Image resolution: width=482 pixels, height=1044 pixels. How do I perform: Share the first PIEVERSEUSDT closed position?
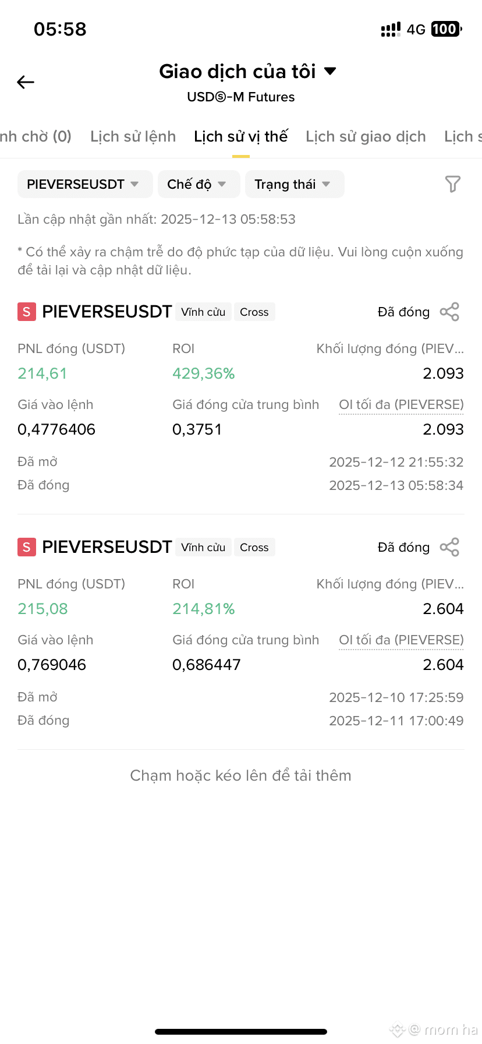click(x=449, y=312)
